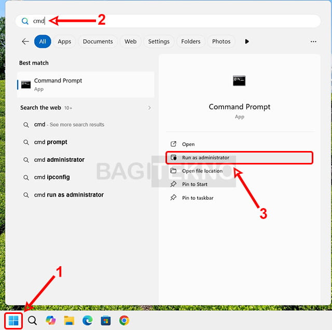Screen dimensions: 332x330
Task: Open the three-dots more options menu
Action: 313,42
